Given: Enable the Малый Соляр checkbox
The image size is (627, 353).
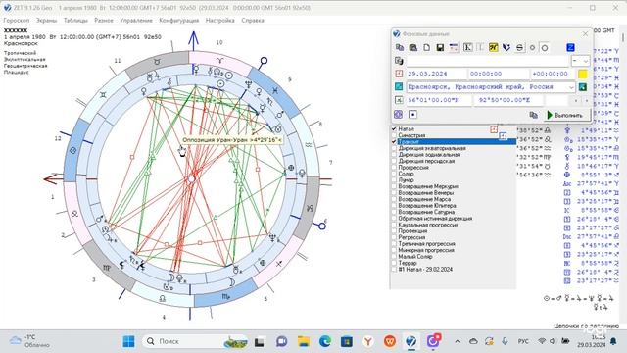Looking at the screenshot, I should coord(394,257).
